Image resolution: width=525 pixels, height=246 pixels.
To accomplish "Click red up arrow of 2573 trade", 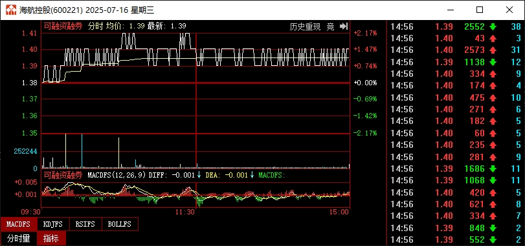I will [493, 50].
